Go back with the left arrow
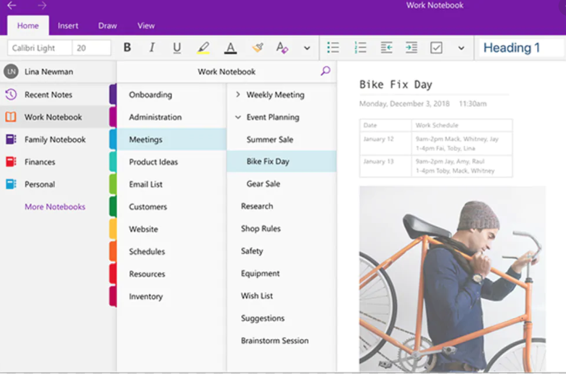Image resolution: width=566 pixels, height=374 pixels. coord(11,5)
